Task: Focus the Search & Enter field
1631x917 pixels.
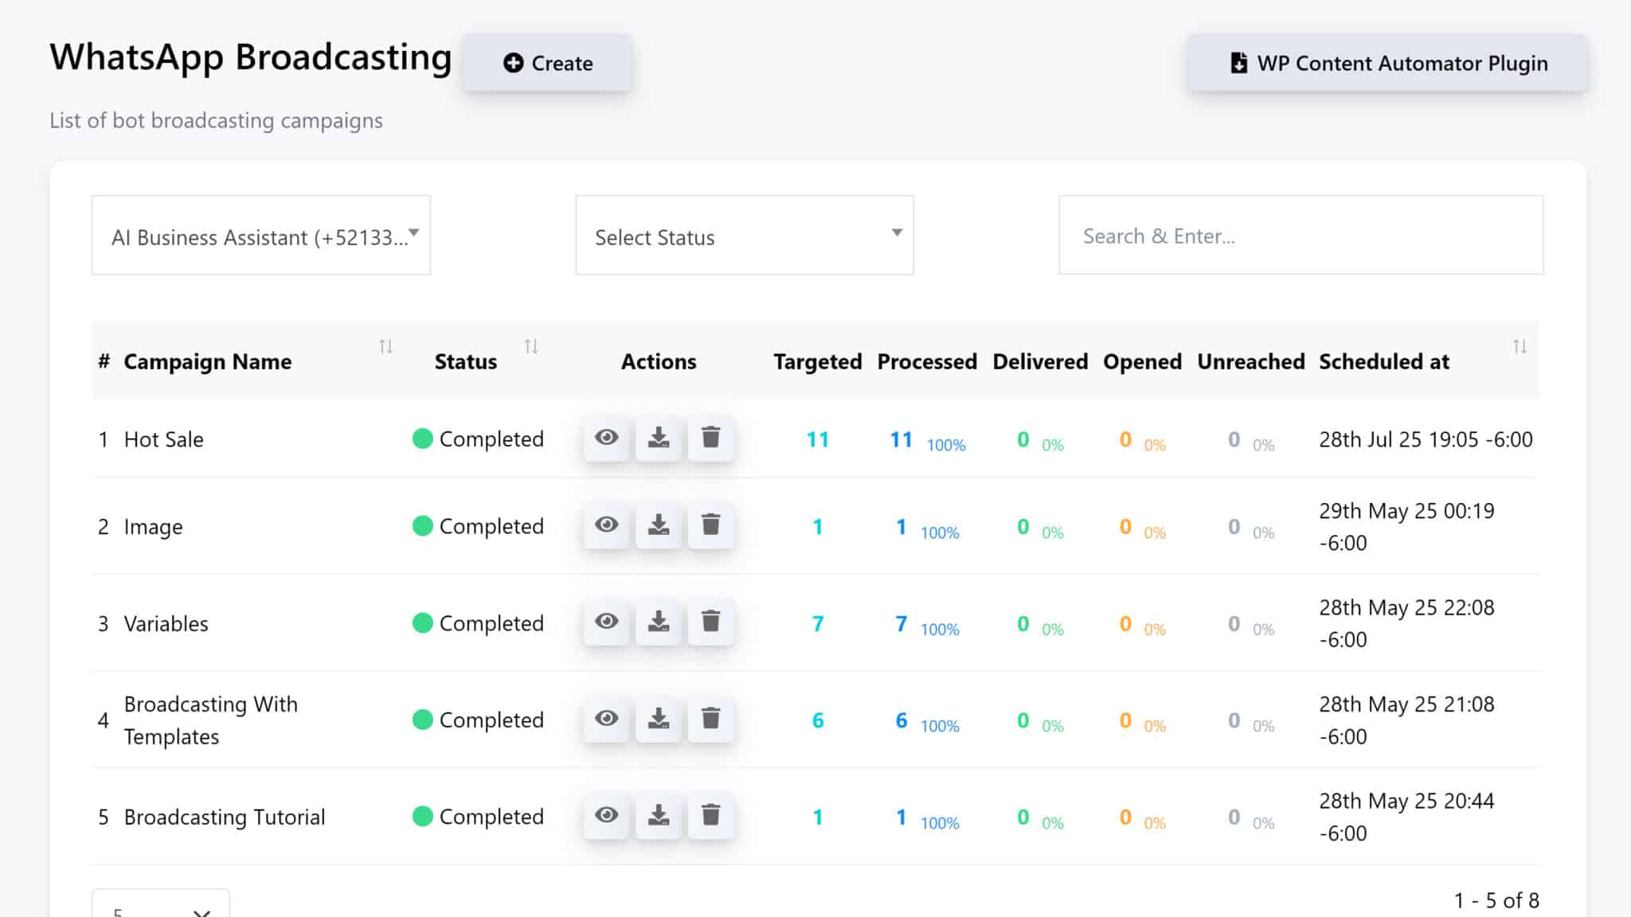Action: click(x=1300, y=236)
